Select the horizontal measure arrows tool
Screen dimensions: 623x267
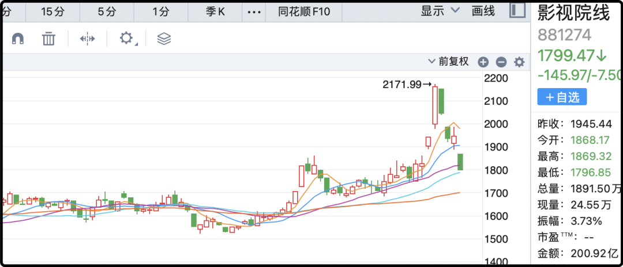pyautogui.click(x=88, y=39)
